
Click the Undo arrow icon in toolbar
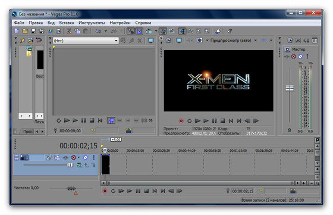pos(98,31)
